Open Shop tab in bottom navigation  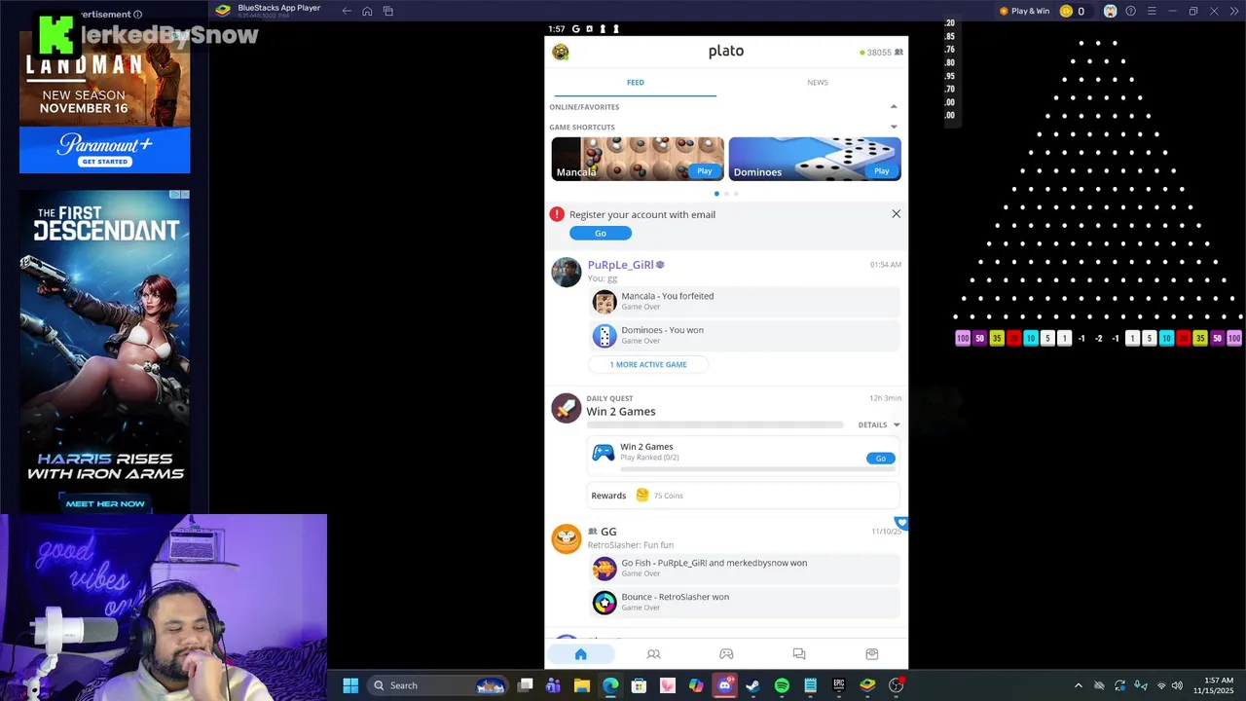pos(872,654)
